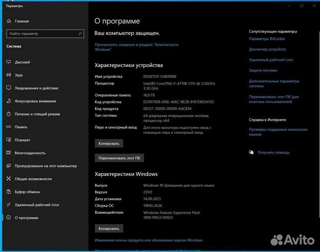This screenshot has height=252, width=320.
Task: Open the Диспетчер устройств link
Action: point(267,49)
